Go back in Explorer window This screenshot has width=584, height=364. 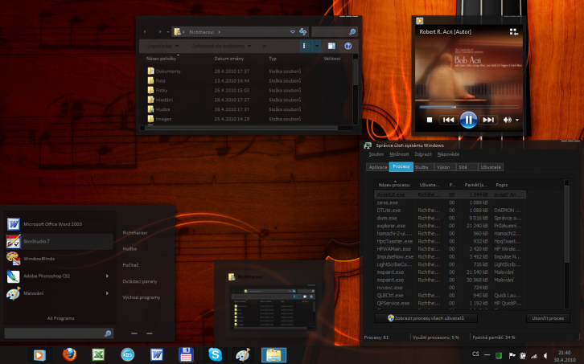pyautogui.click(x=145, y=31)
